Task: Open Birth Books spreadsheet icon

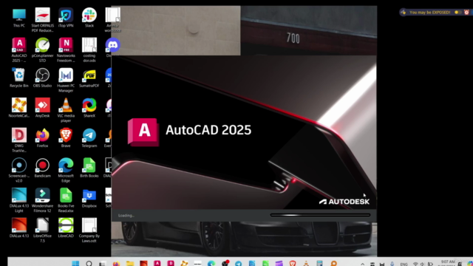Action: pyautogui.click(x=89, y=168)
